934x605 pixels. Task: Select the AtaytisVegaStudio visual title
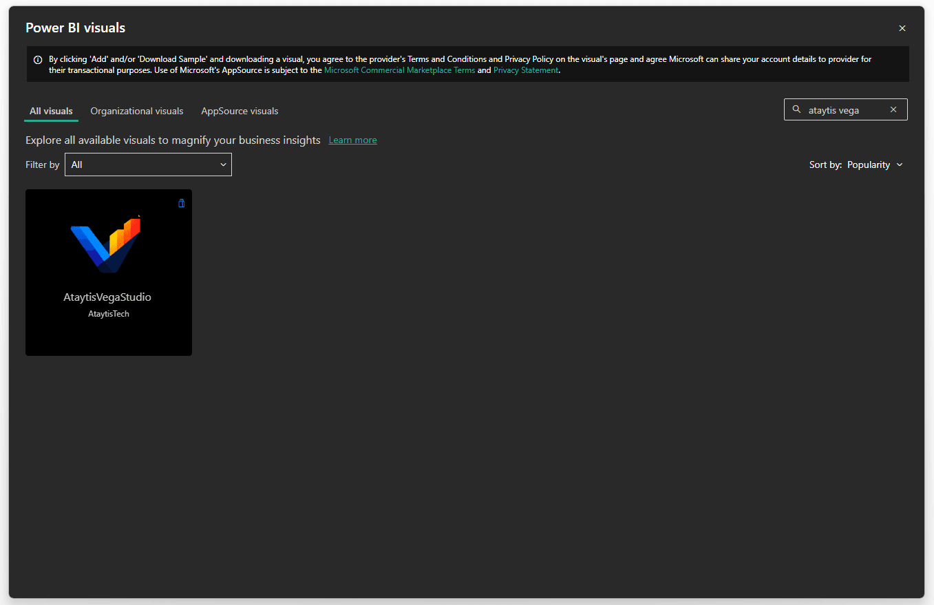[x=107, y=297]
